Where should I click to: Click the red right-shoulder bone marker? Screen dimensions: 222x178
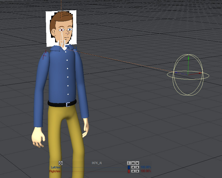[x=45, y=55]
